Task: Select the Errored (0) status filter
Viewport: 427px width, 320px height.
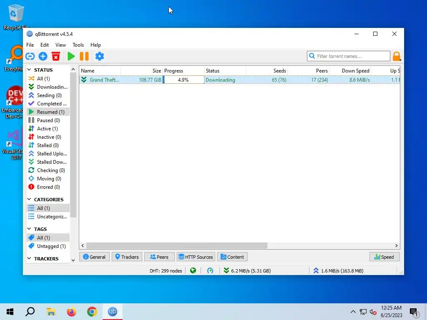Action: point(48,187)
